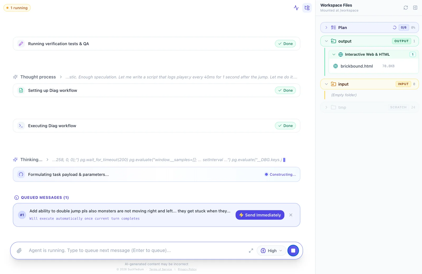Click the file icon on Setting up Diag workflow

tap(21, 90)
